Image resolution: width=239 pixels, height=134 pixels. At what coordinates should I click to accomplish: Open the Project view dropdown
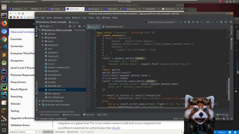click(46, 26)
